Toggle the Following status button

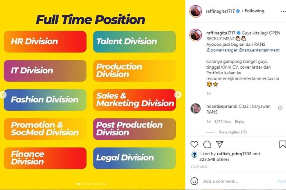pos(255,11)
